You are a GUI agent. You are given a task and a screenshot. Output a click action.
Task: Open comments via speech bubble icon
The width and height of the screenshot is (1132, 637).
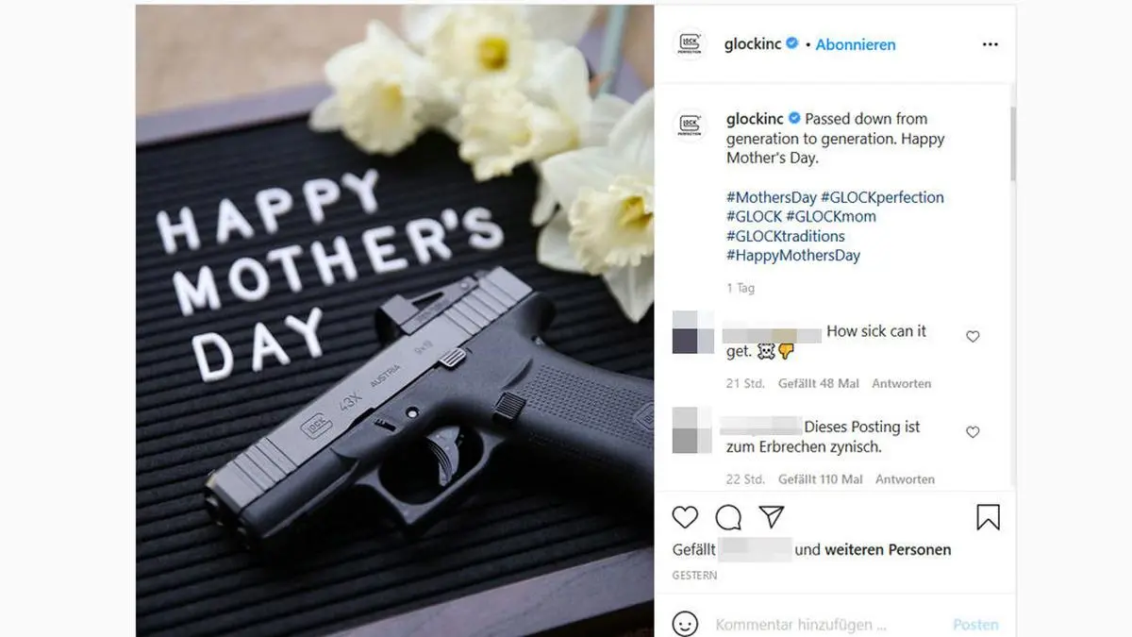[728, 517]
